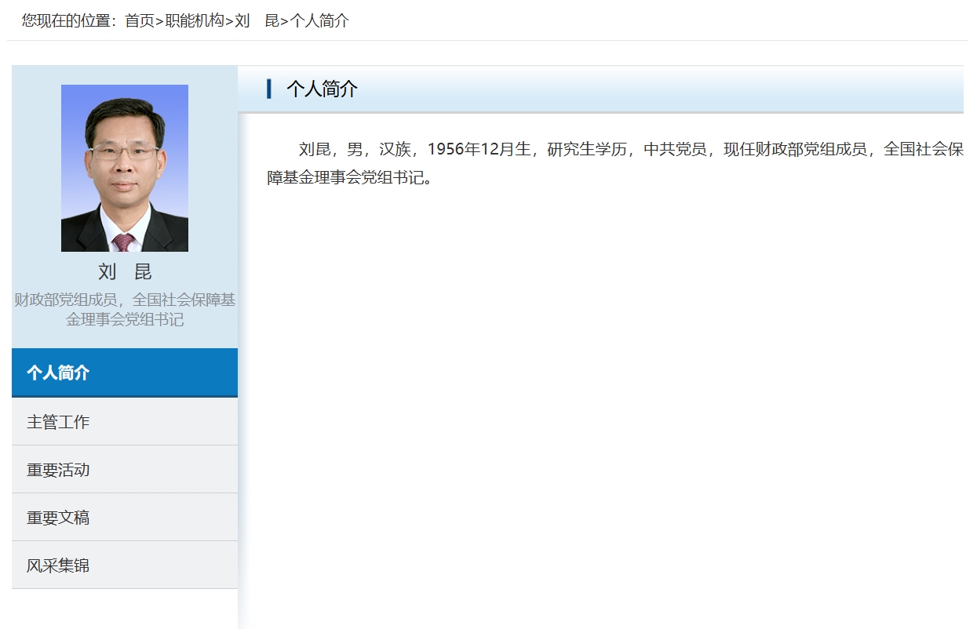The height and width of the screenshot is (629, 977).
Task: Click the 首页 breadcrumb link
Action: [x=140, y=21]
